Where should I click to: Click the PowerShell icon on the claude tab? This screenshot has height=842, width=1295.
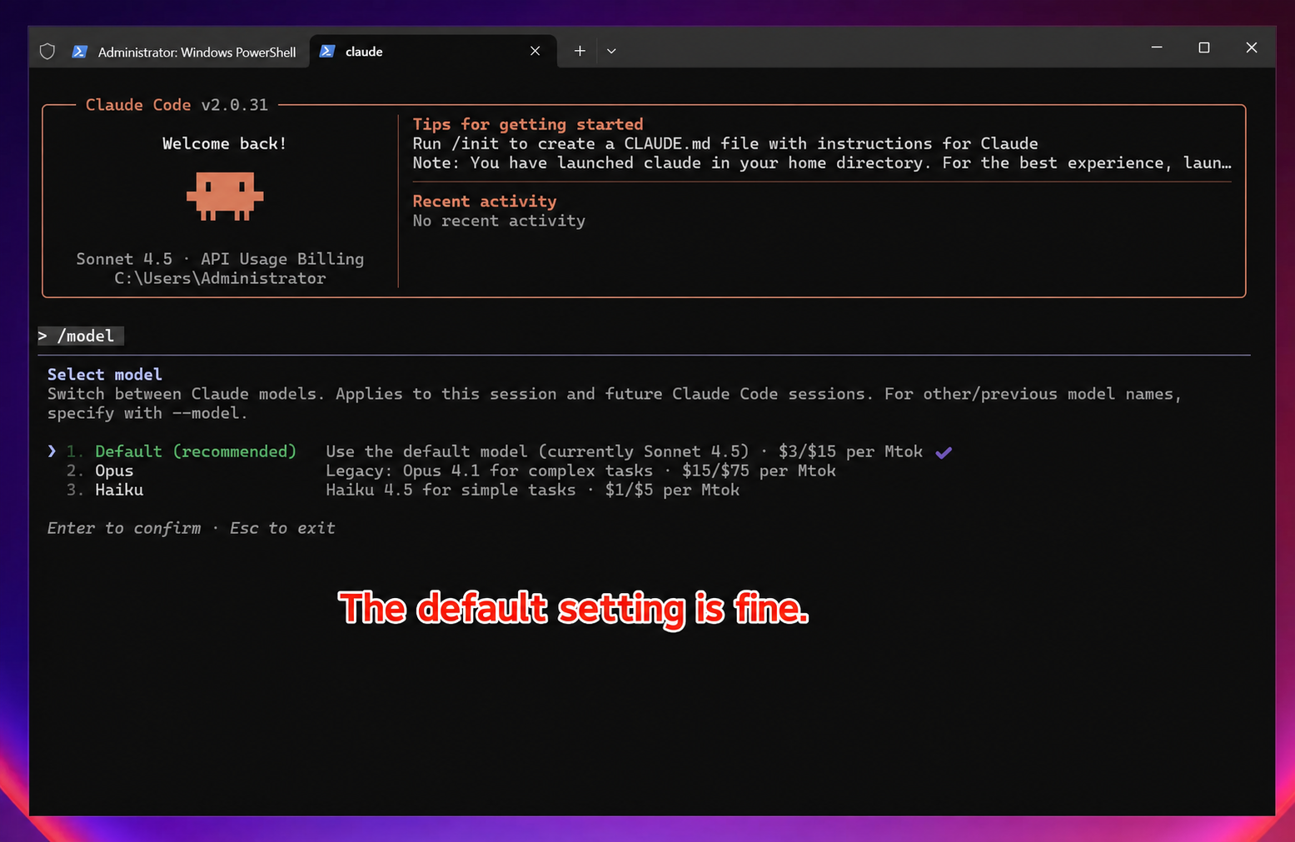[x=327, y=51]
